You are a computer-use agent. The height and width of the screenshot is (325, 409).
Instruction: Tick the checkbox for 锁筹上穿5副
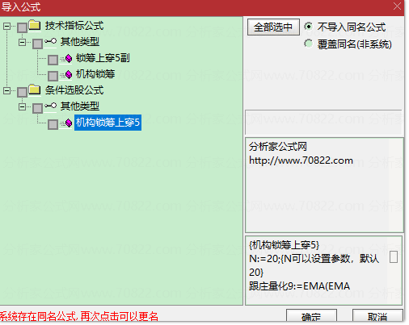(x=53, y=60)
